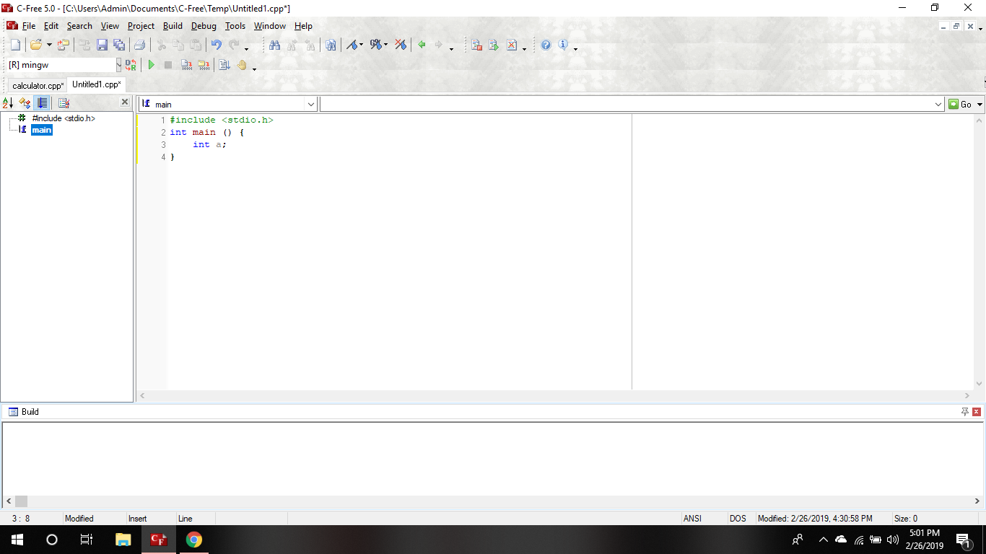Open the Go address bar dropdown

point(940,103)
